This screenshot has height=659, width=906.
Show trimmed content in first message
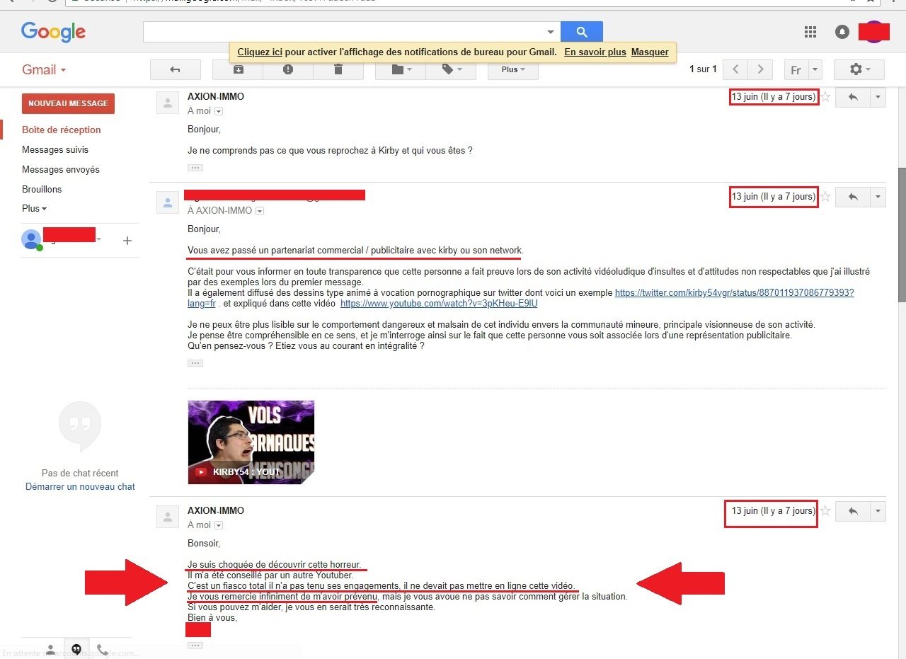(195, 168)
